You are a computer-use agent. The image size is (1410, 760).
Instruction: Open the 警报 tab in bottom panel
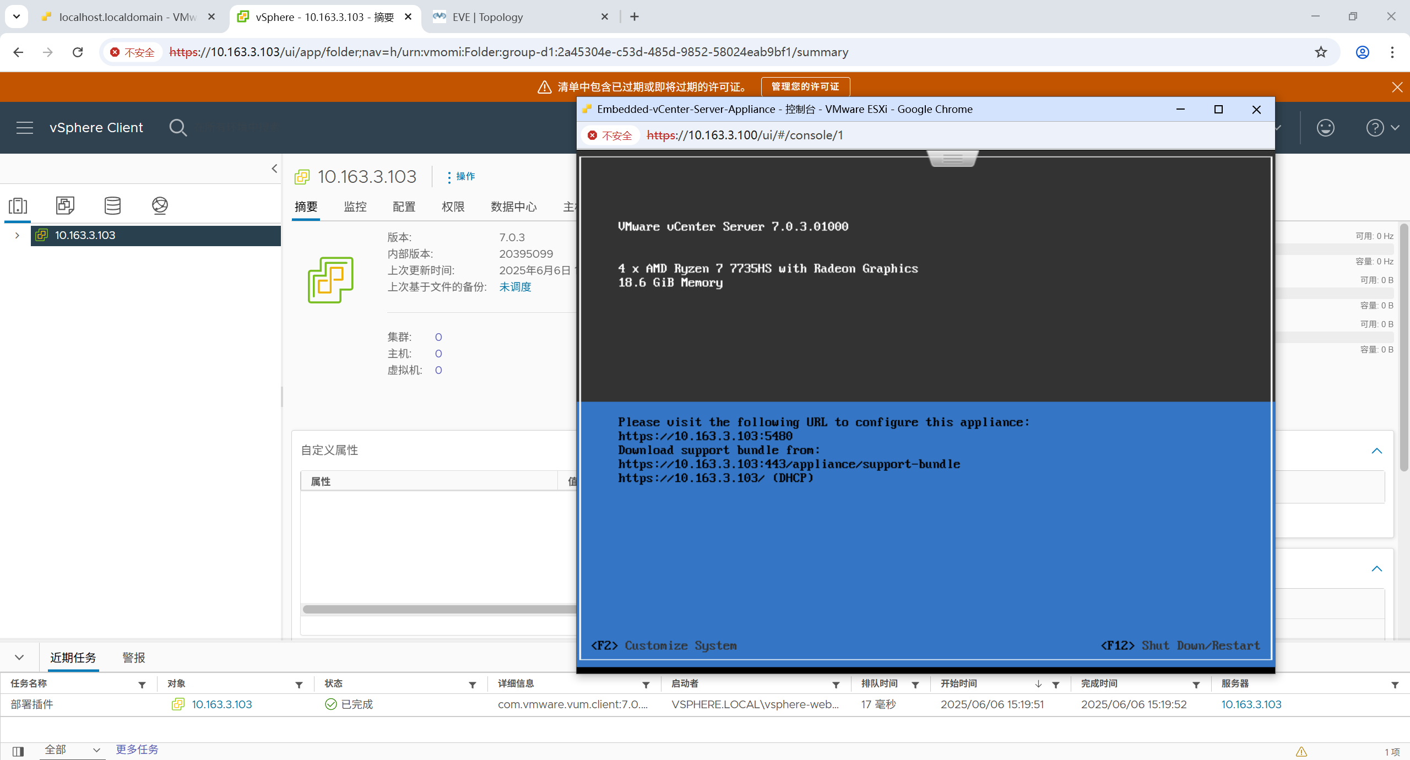(x=133, y=658)
